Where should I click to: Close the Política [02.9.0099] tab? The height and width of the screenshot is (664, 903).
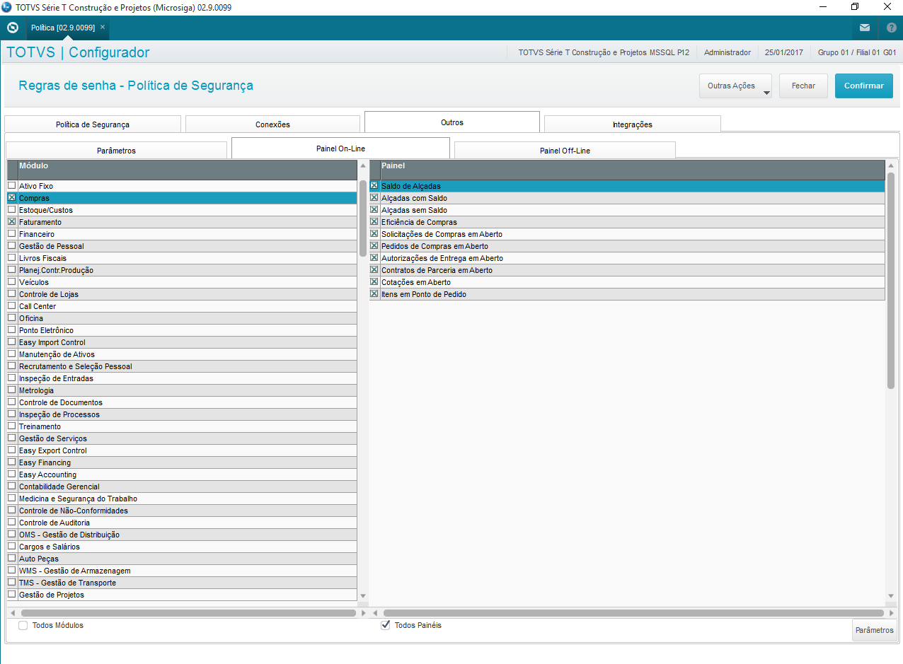pyautogui.click(x=103, y=27)
